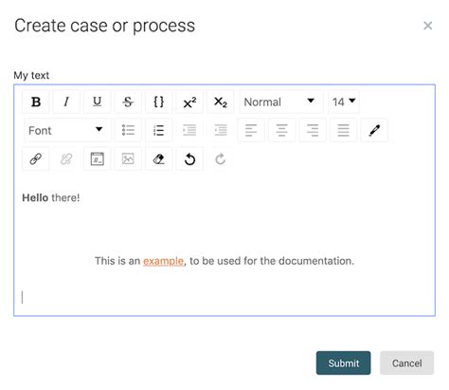Insert an unordered bullet list
The image size is (449, 390).
pyautogui.click(x=128, y=130)
